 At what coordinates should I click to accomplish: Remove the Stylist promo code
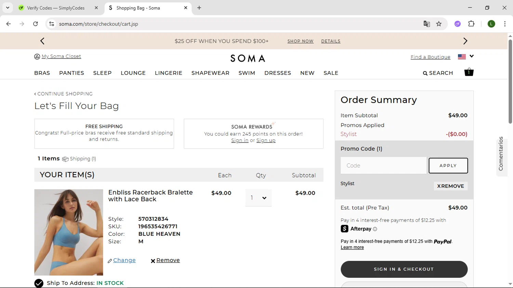coord(450,186)
